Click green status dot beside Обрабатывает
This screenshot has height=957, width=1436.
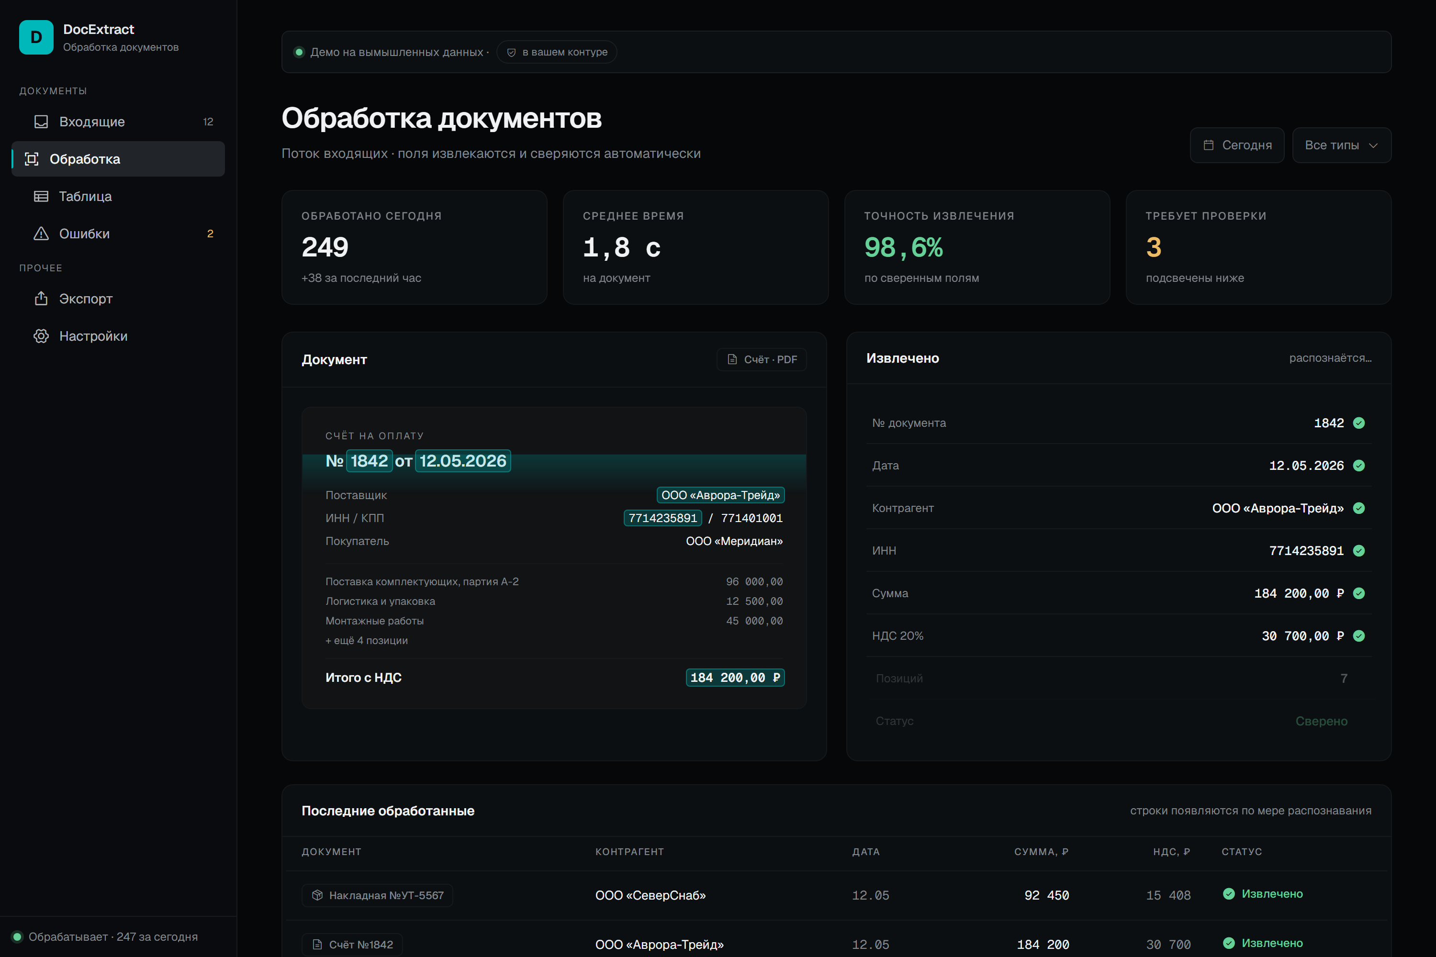pyautogui.click(x=17, y=936)
